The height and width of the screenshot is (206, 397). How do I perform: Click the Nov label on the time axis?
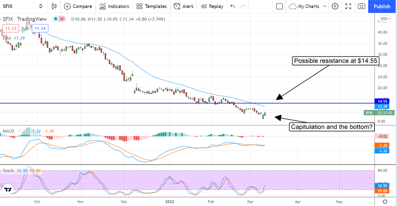(x=81, y=201)
